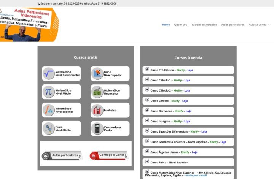Click the checkmark beside Curso Pré-Cálculo
This screenshot has height=179, width=274.
(x=147, y=69)
